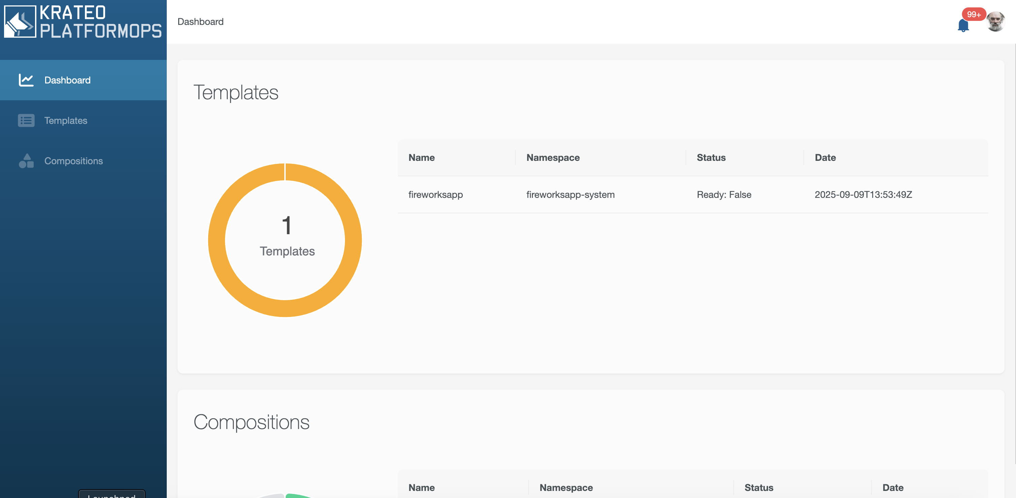Click Namespace header in Compositions table
Viewport: 1016px width, 498px height.
pyautogui.click(x=566, y=487)
